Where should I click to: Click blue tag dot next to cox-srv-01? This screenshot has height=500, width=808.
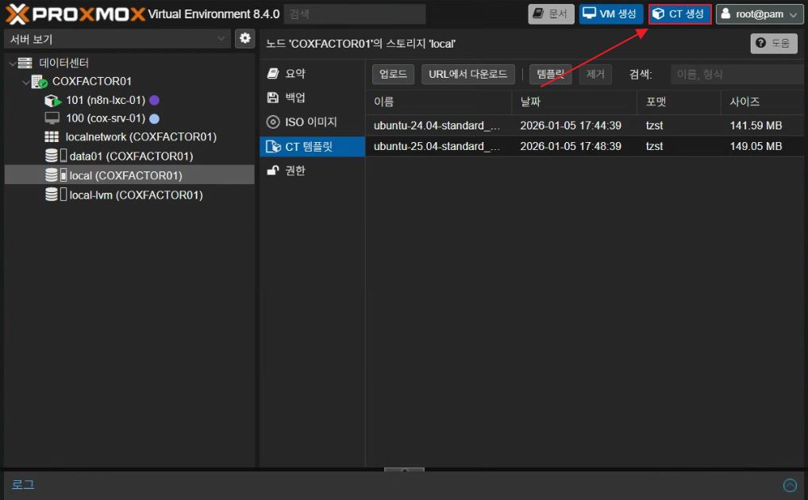click(x=154, y=118)
